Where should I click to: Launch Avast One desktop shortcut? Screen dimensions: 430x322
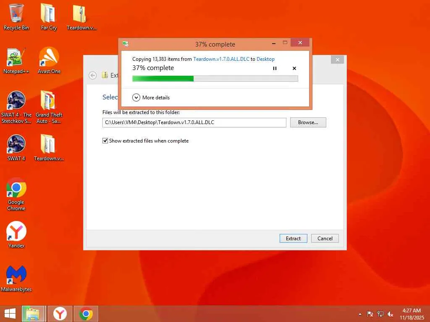(49, 60)
